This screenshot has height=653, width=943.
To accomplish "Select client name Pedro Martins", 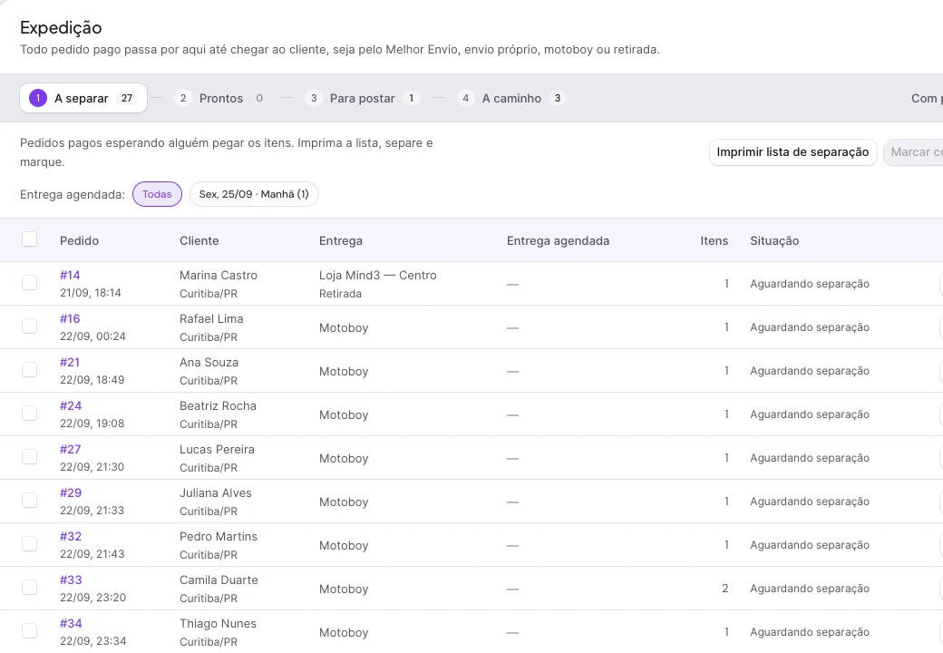I will pyautogui.click(x=219, y=536).
